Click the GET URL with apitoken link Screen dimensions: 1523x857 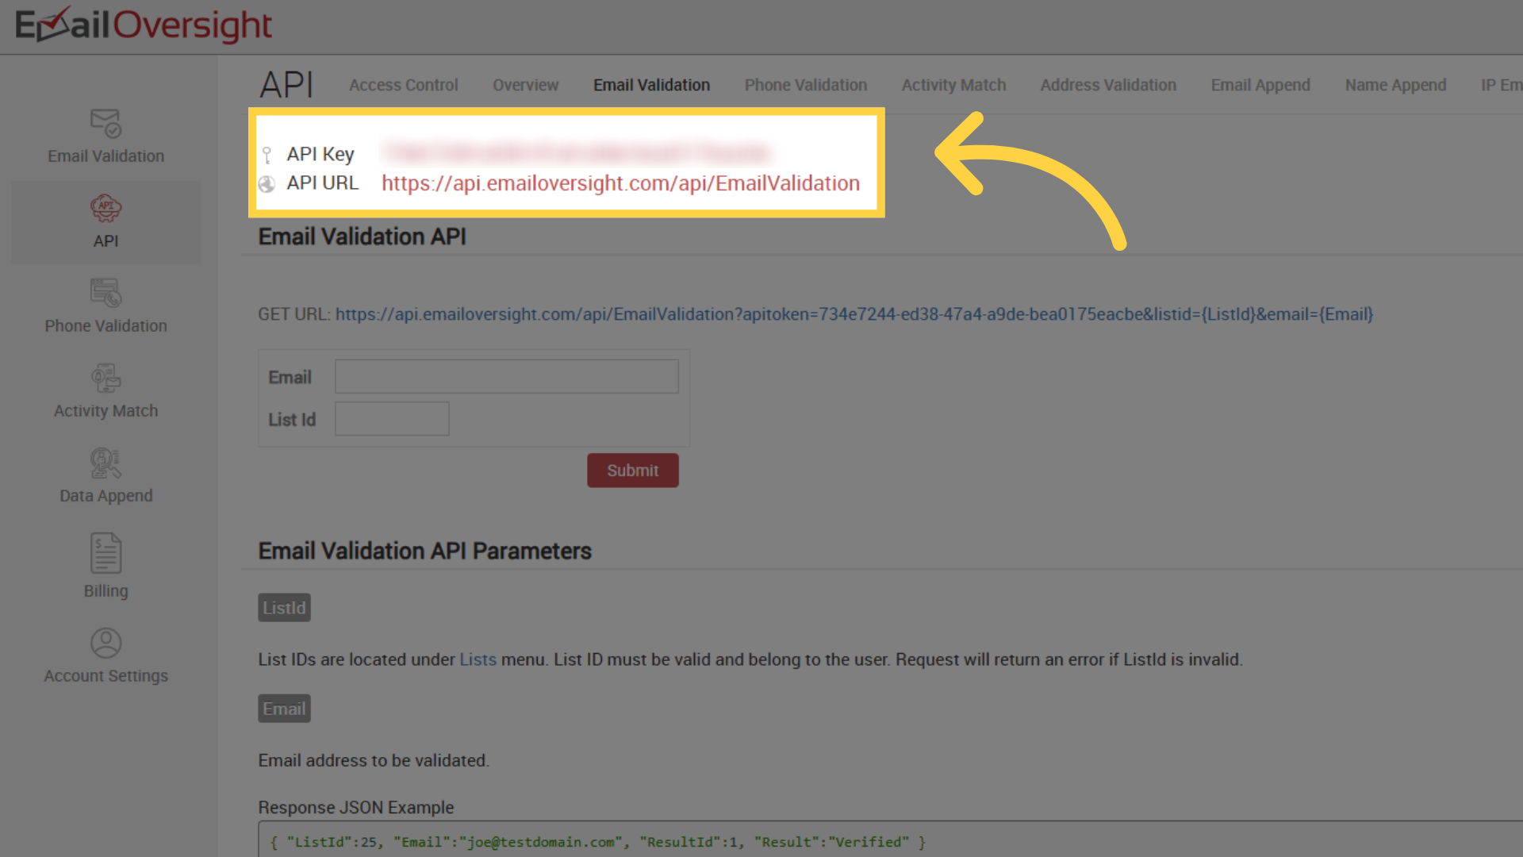pyautogui.click(x=854, y=314)
